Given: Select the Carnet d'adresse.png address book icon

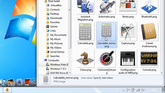Looking at the screenshot, I should (x=149, y=32).
